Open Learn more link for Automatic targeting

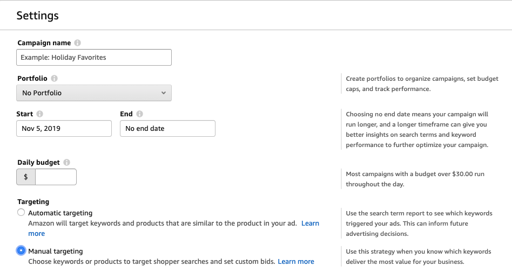coord(310,223)
